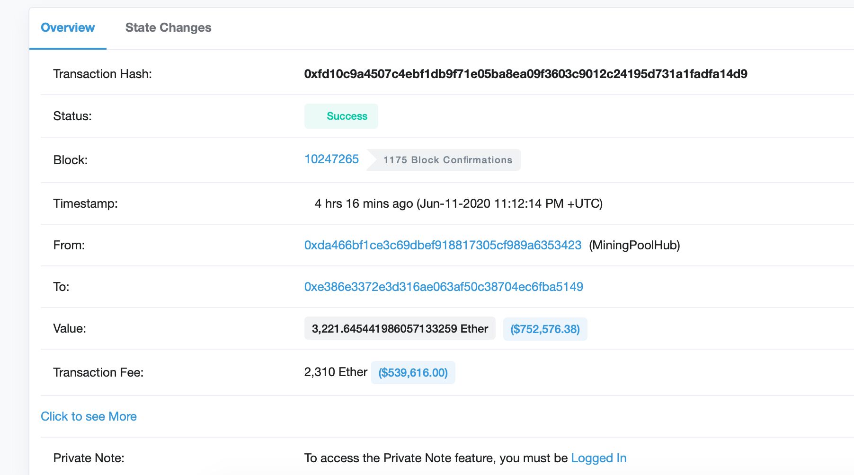
Task: Click the 1175 Block Confirmations badge
Action: click(447, 160)
